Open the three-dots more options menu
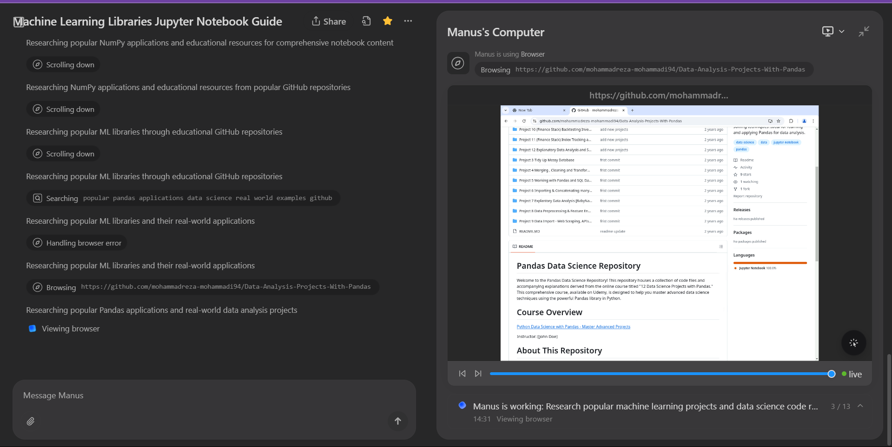892x447 pixels. coord(408,21)
